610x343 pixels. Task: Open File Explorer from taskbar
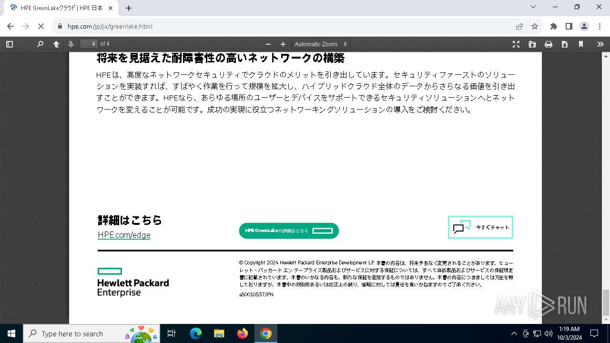point(219,333)
